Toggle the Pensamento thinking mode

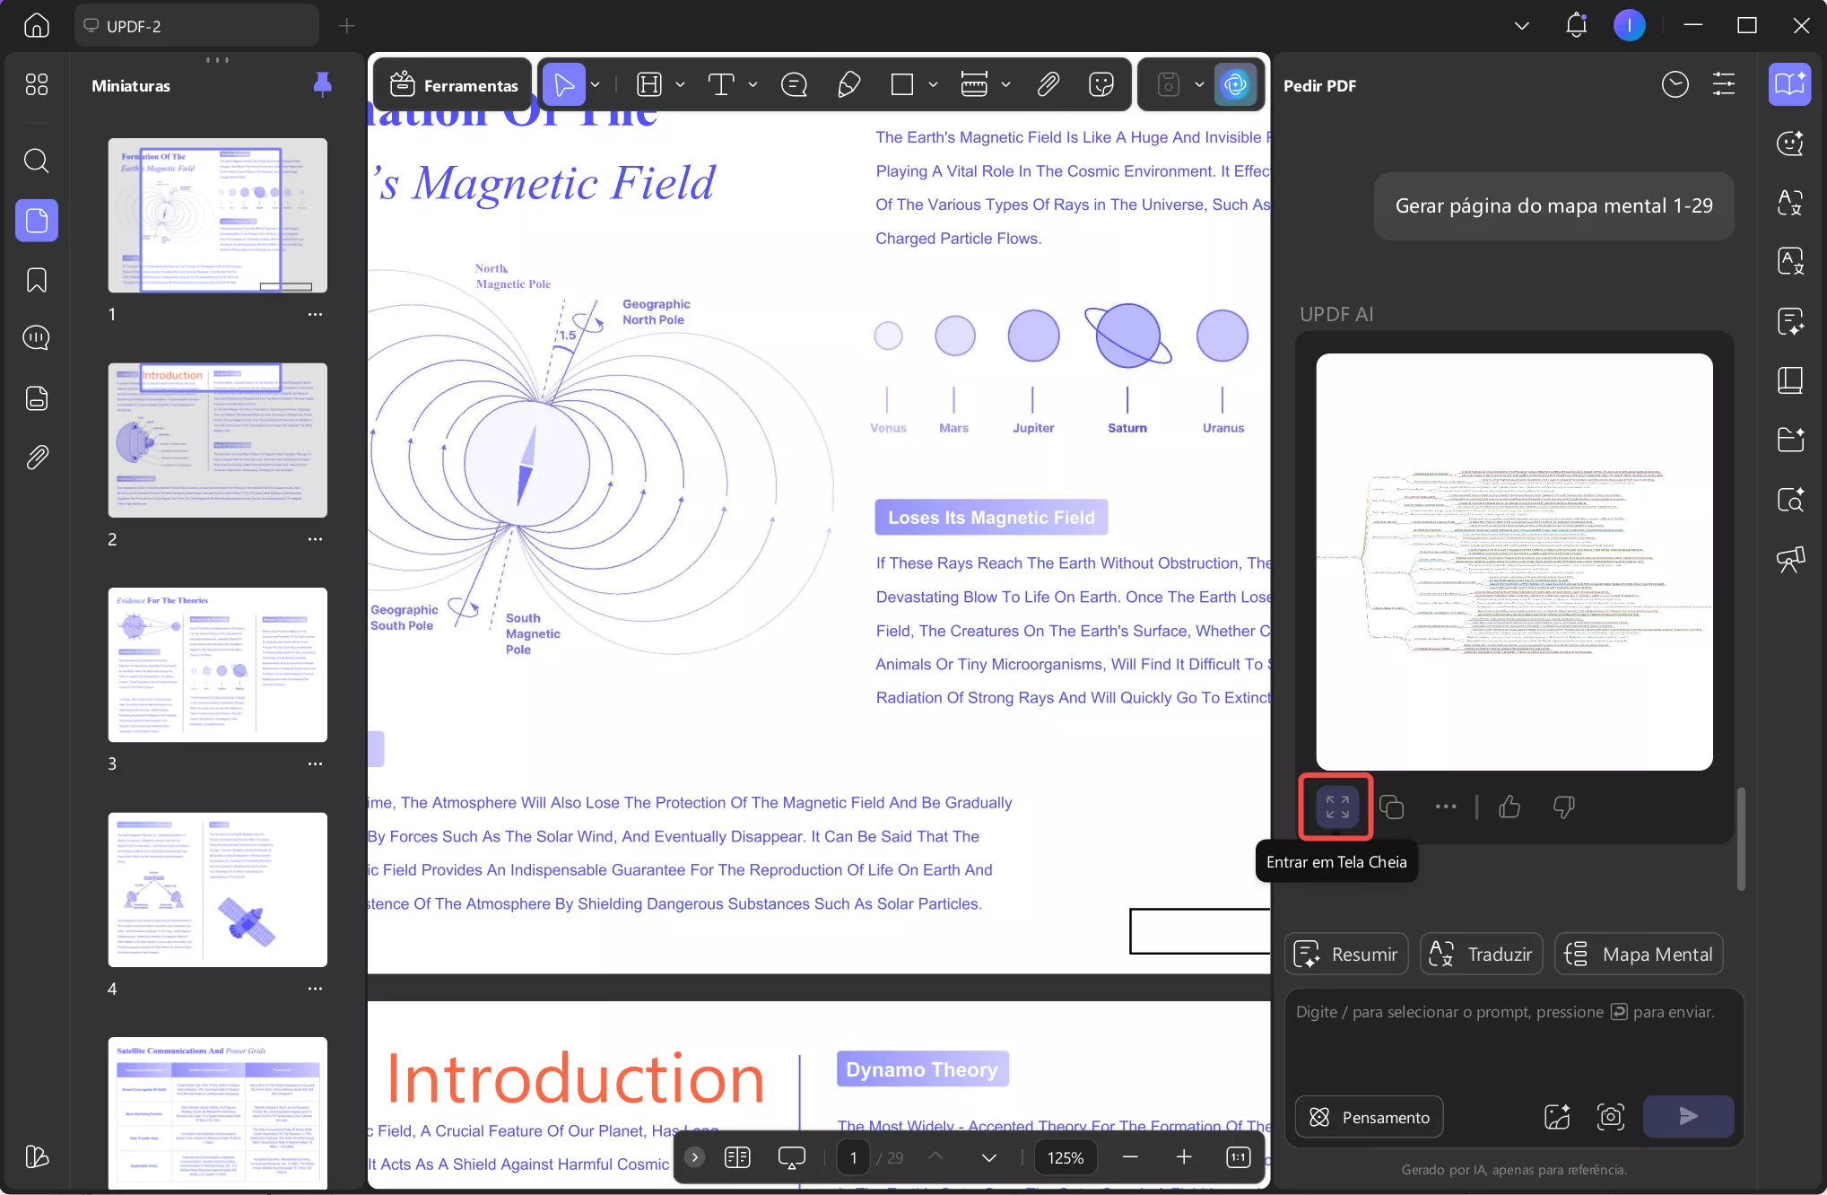[x=1370, y=1117]
